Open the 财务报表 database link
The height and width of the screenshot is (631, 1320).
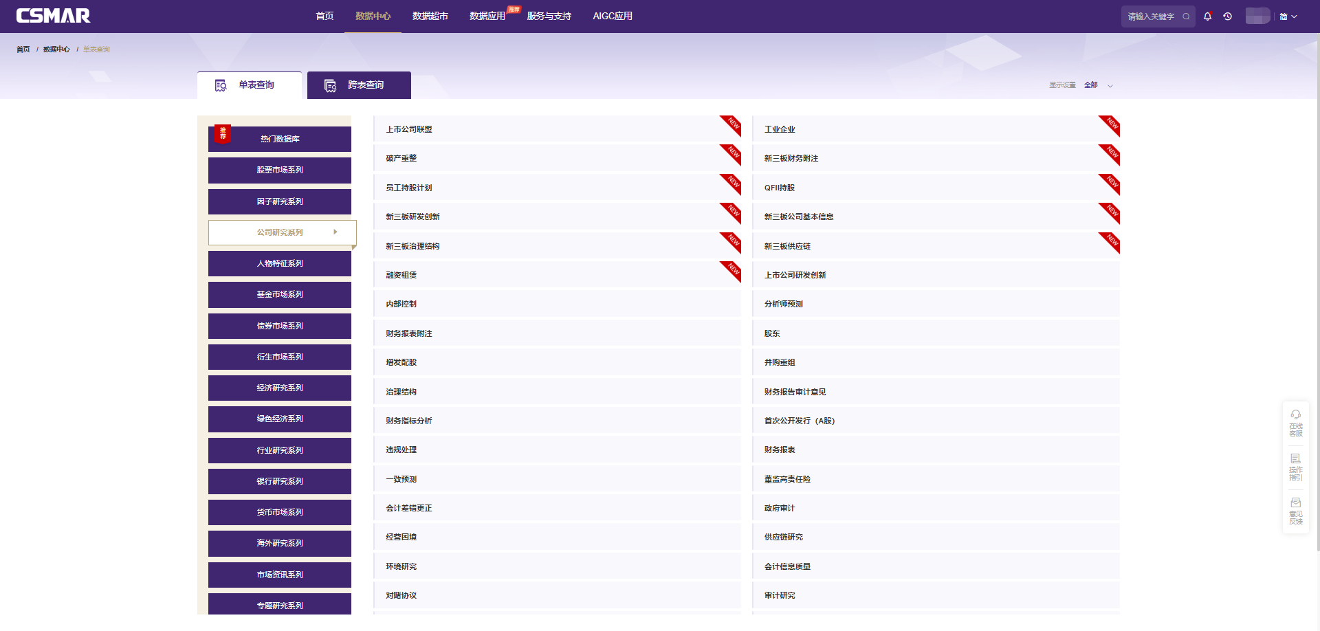click(x=780, y=450)
